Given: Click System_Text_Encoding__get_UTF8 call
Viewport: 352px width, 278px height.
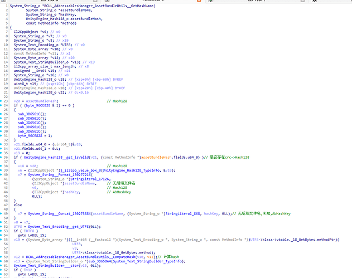Looking at the screenshot, I should (56, 227).
